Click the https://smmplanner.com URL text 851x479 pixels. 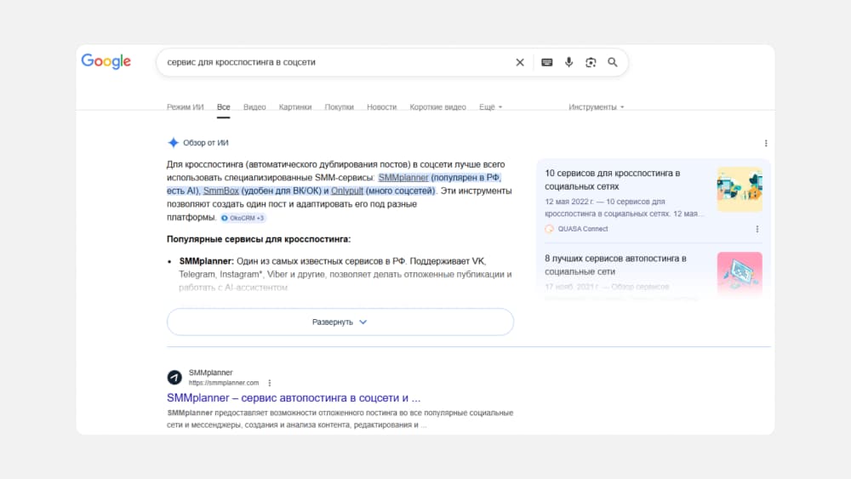[x=224, y=383]
